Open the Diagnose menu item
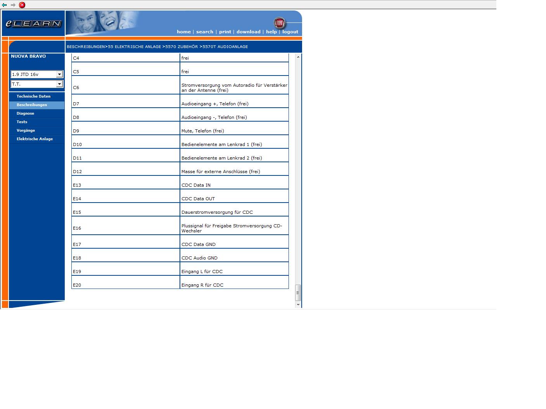Image resolution: width=546 pixels, height=409 pixels. tap(25, 113)
